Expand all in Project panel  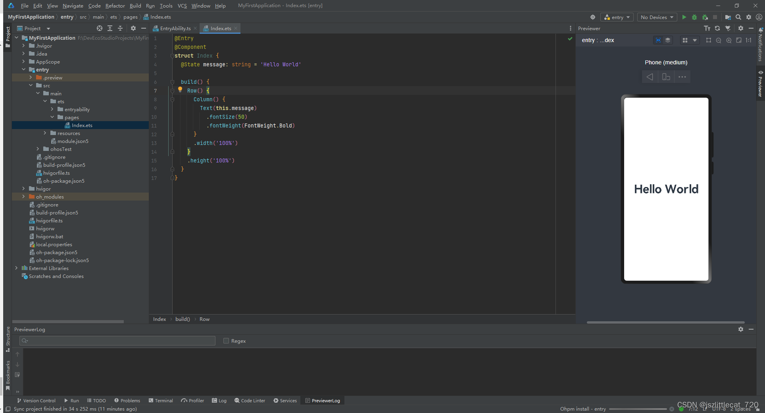(x=110, y=28)
